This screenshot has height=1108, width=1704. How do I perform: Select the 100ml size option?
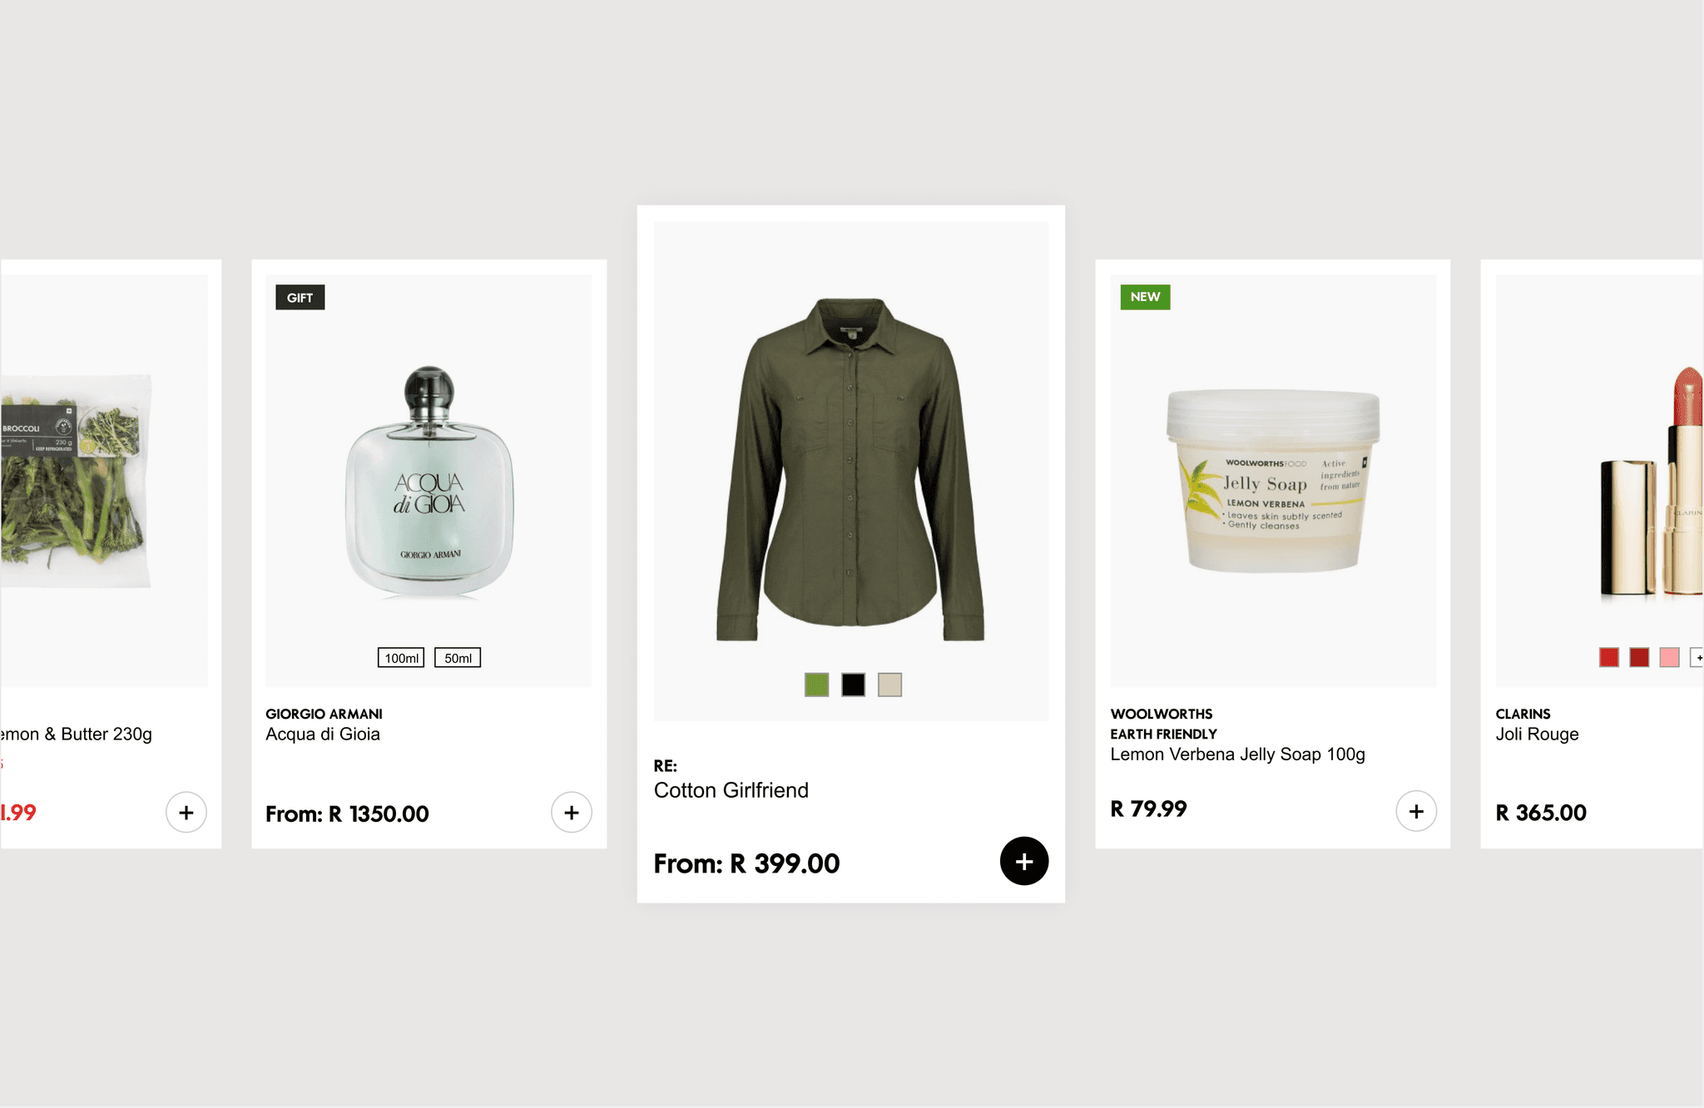(401, 658)
